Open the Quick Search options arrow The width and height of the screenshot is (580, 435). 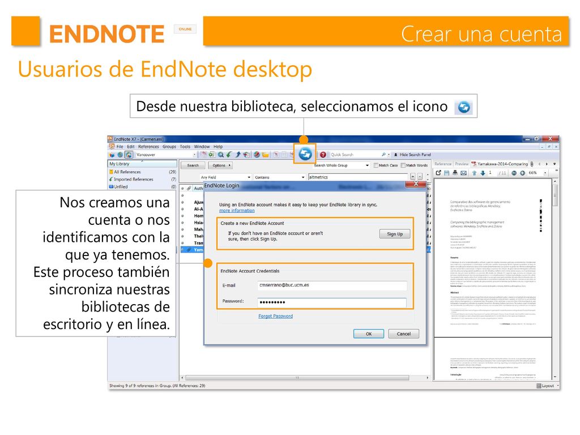pos(389,155)
